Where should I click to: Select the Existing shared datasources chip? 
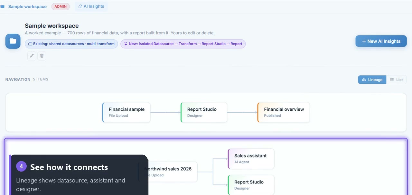click(x=71, y=44)
